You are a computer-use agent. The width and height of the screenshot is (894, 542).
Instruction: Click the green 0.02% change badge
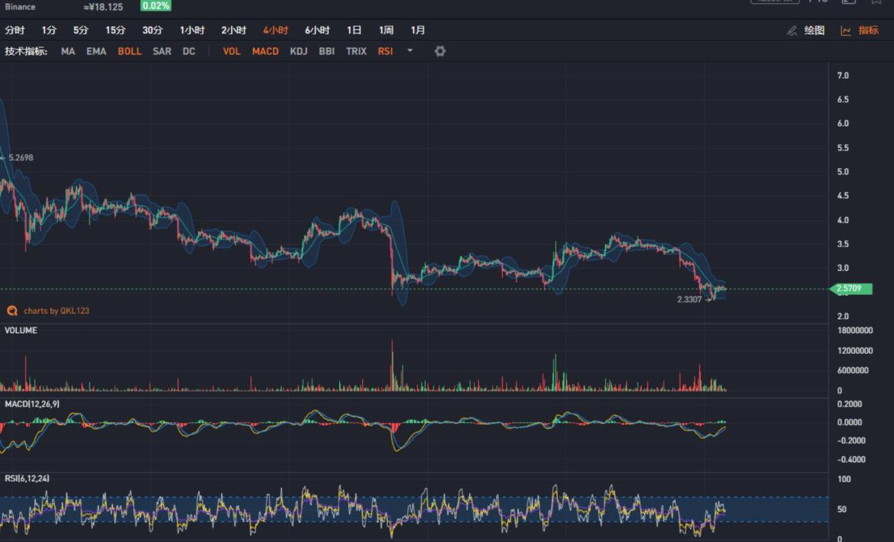[156, 5]
